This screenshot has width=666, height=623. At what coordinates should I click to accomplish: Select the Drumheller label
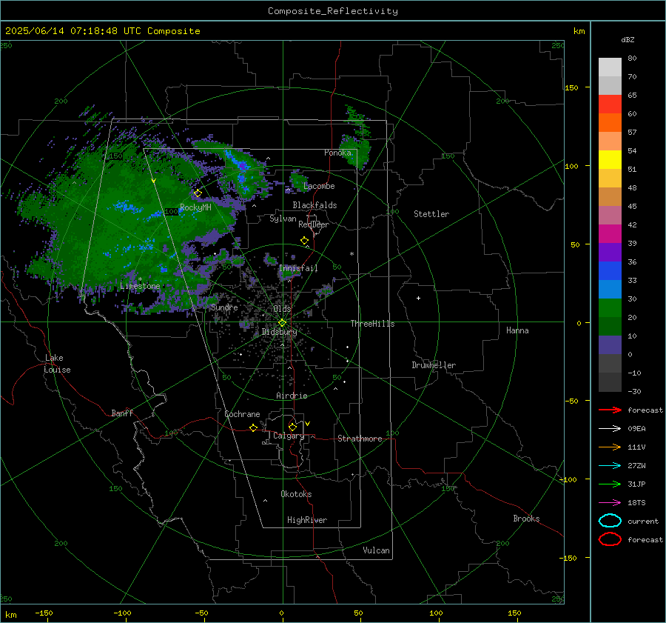[x=434, y=365]
